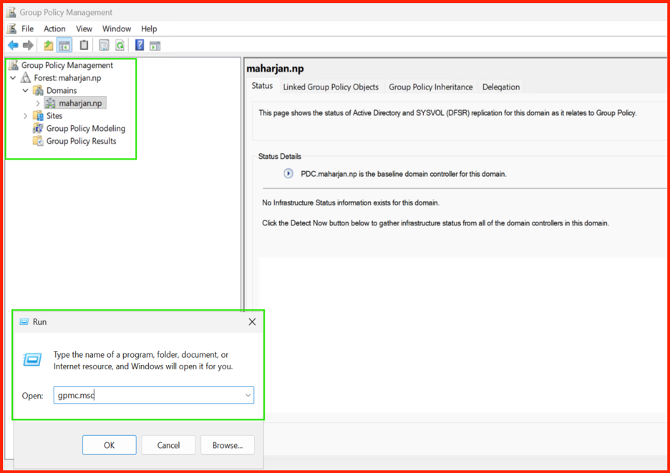Select Group Policy Results tree item
Screen dimensions: 670x473
click(81, 141)
